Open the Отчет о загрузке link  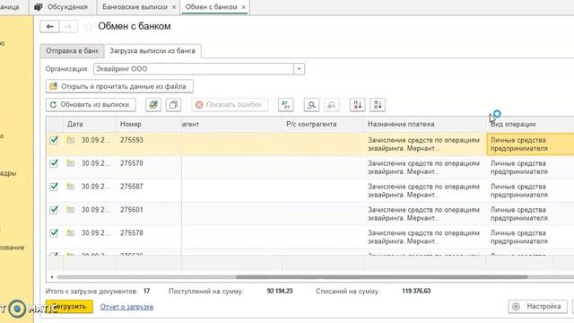point(126,307)
